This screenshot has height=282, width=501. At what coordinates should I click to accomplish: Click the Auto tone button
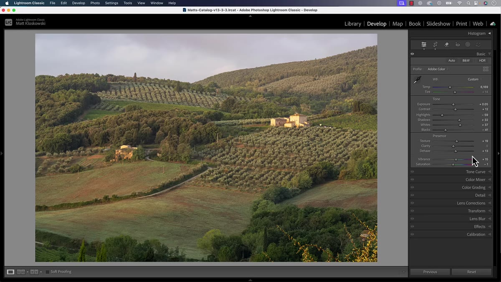(452, 60)
